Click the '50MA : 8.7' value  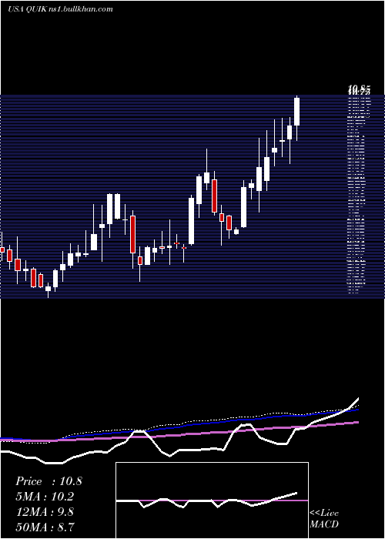45,527
